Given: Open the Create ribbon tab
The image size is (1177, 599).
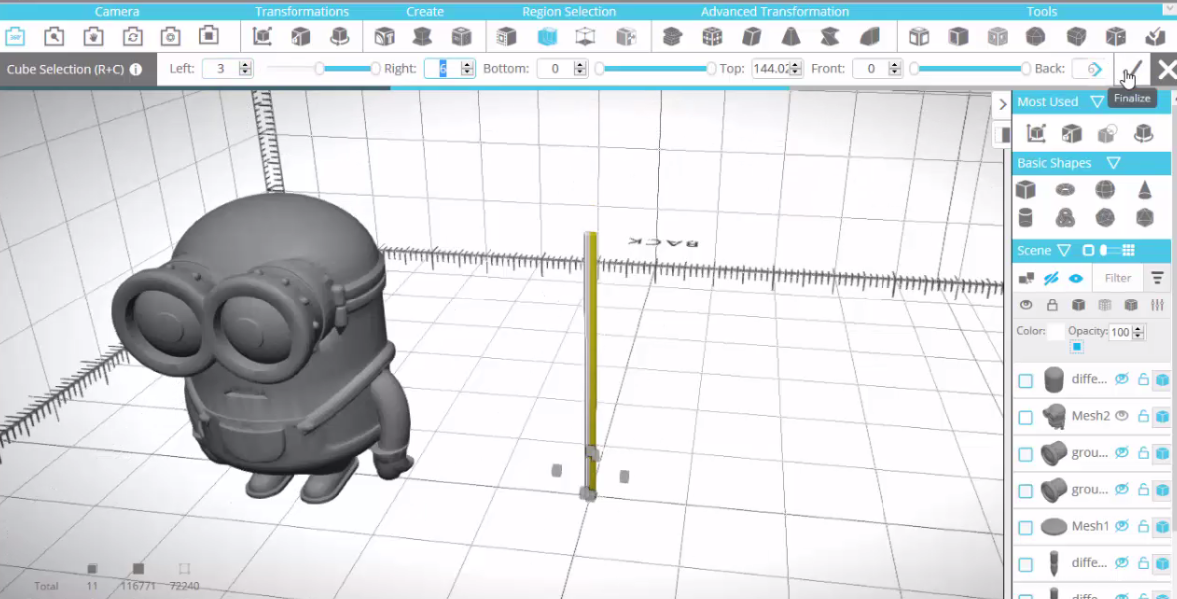Looking at the screenshot, I should (x=425, y=11).
